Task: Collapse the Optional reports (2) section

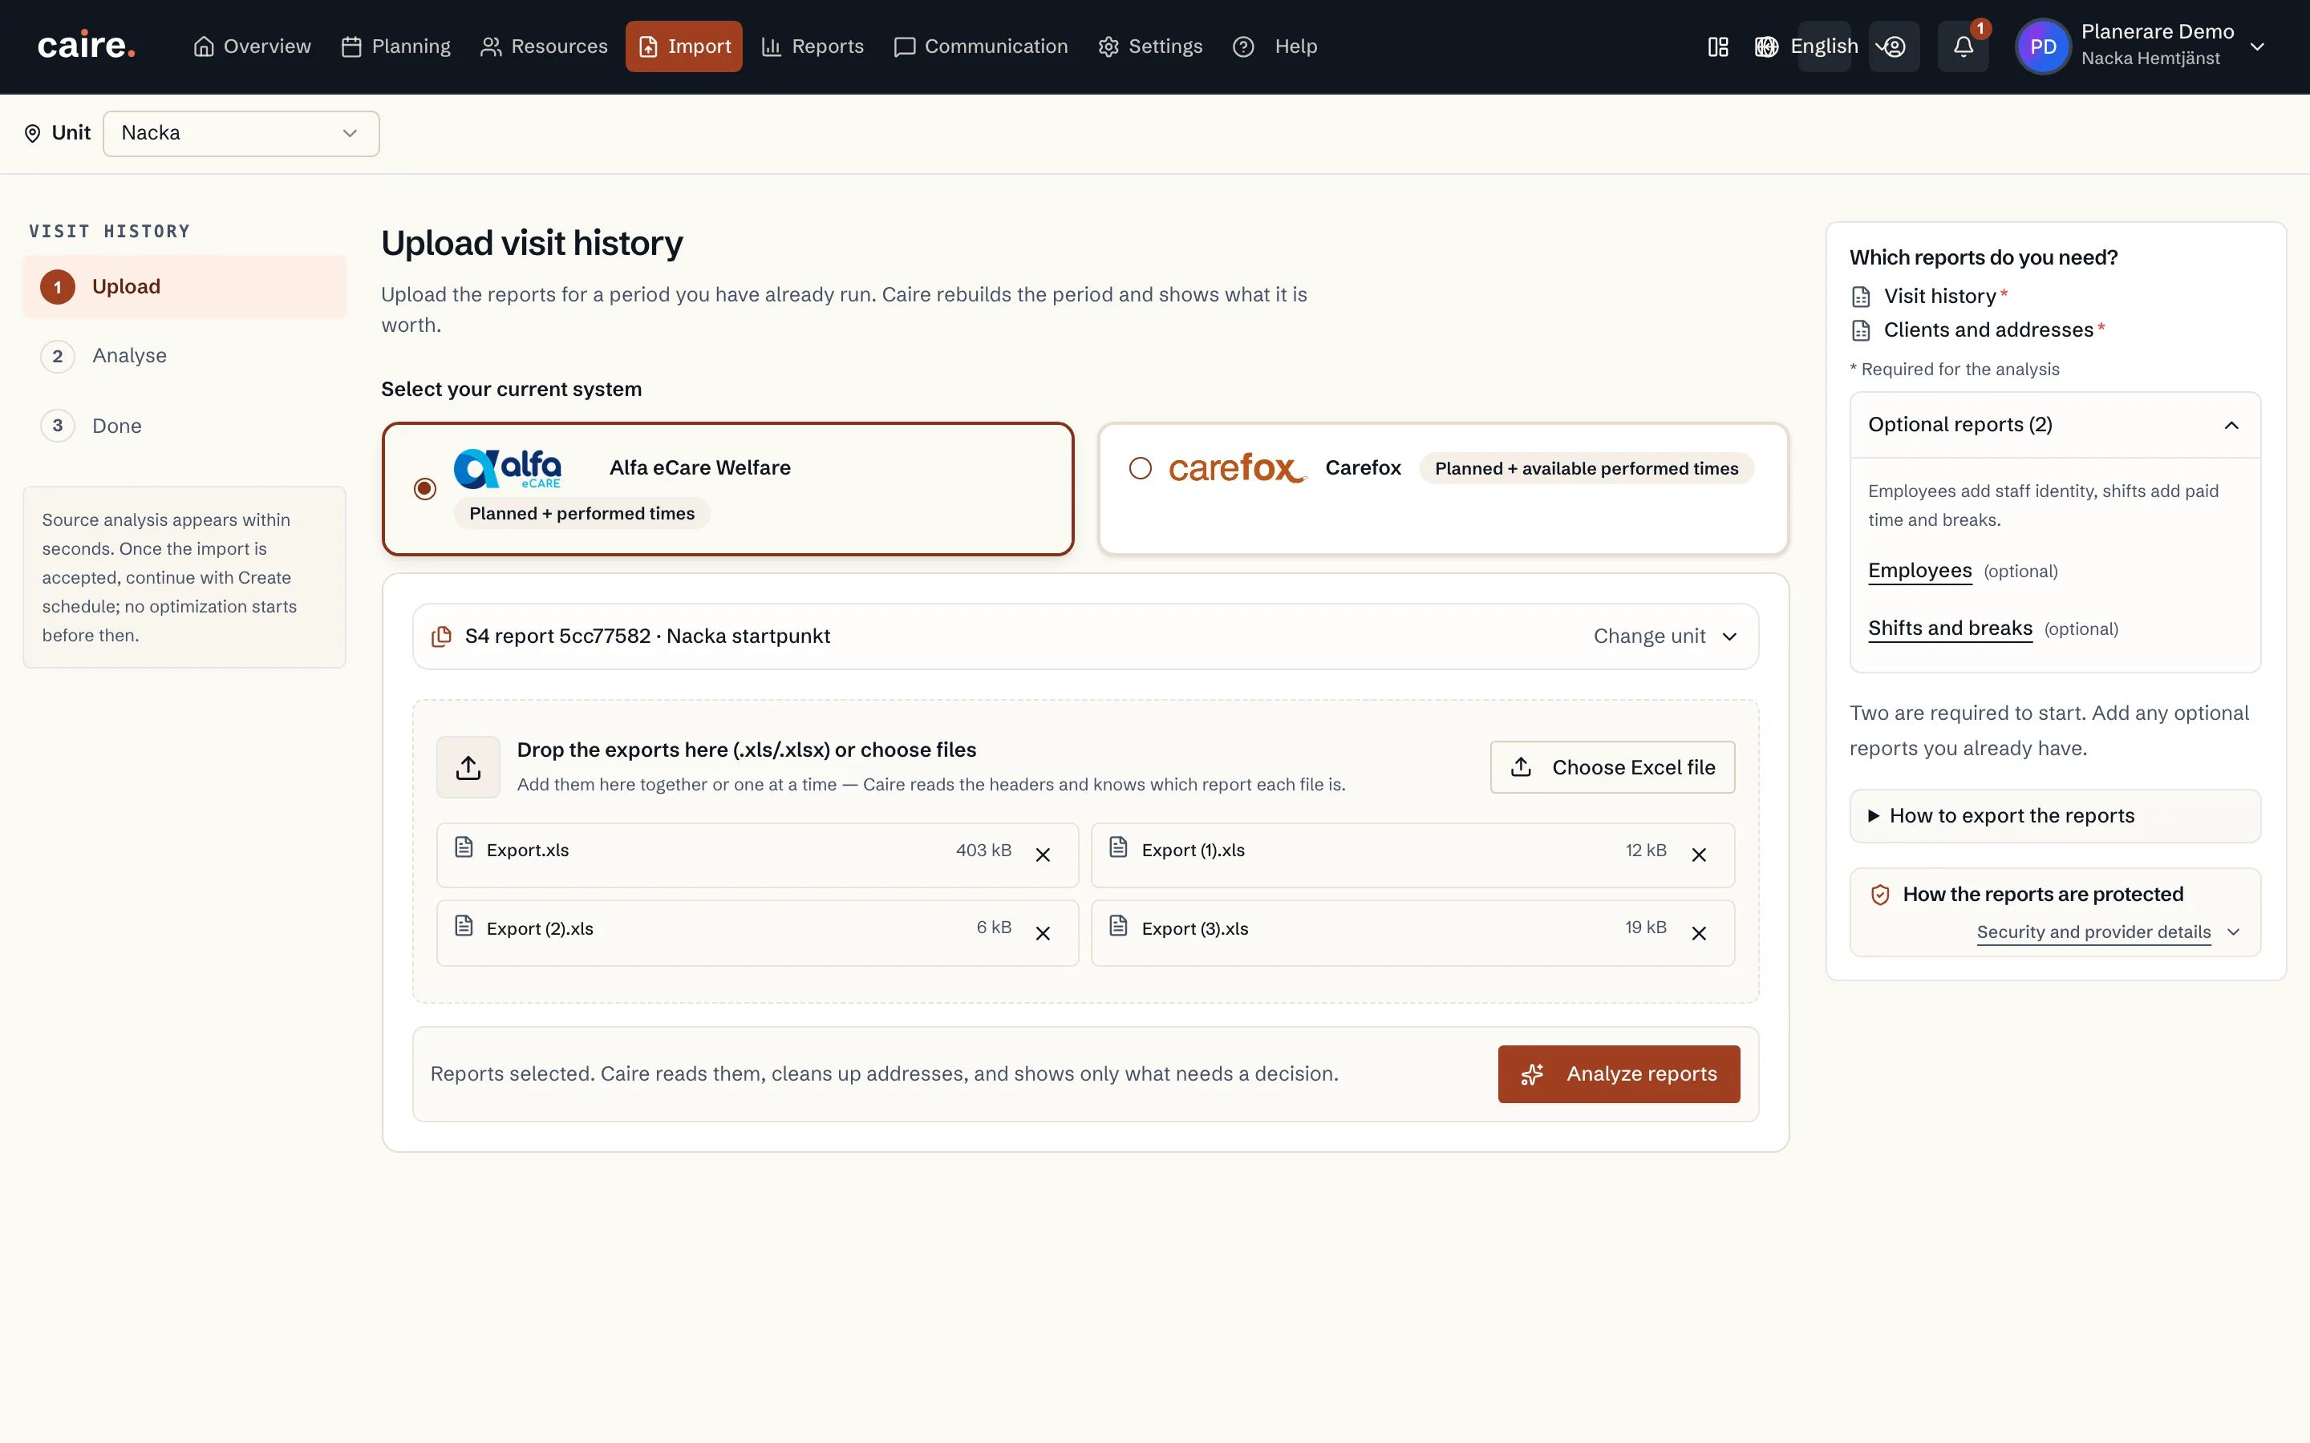Action: [2054, 425]
